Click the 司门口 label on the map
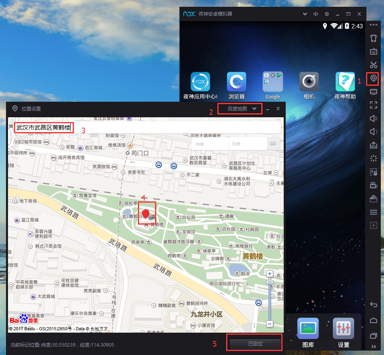This screenshot has width=384, height=355. click(x=140, y=153)
